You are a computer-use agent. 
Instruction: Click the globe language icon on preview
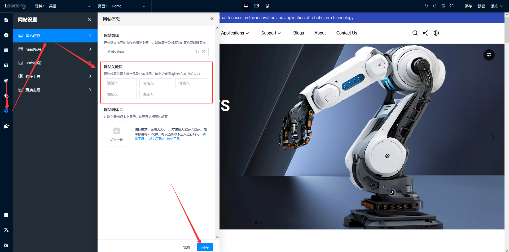[x=436, y=33]
